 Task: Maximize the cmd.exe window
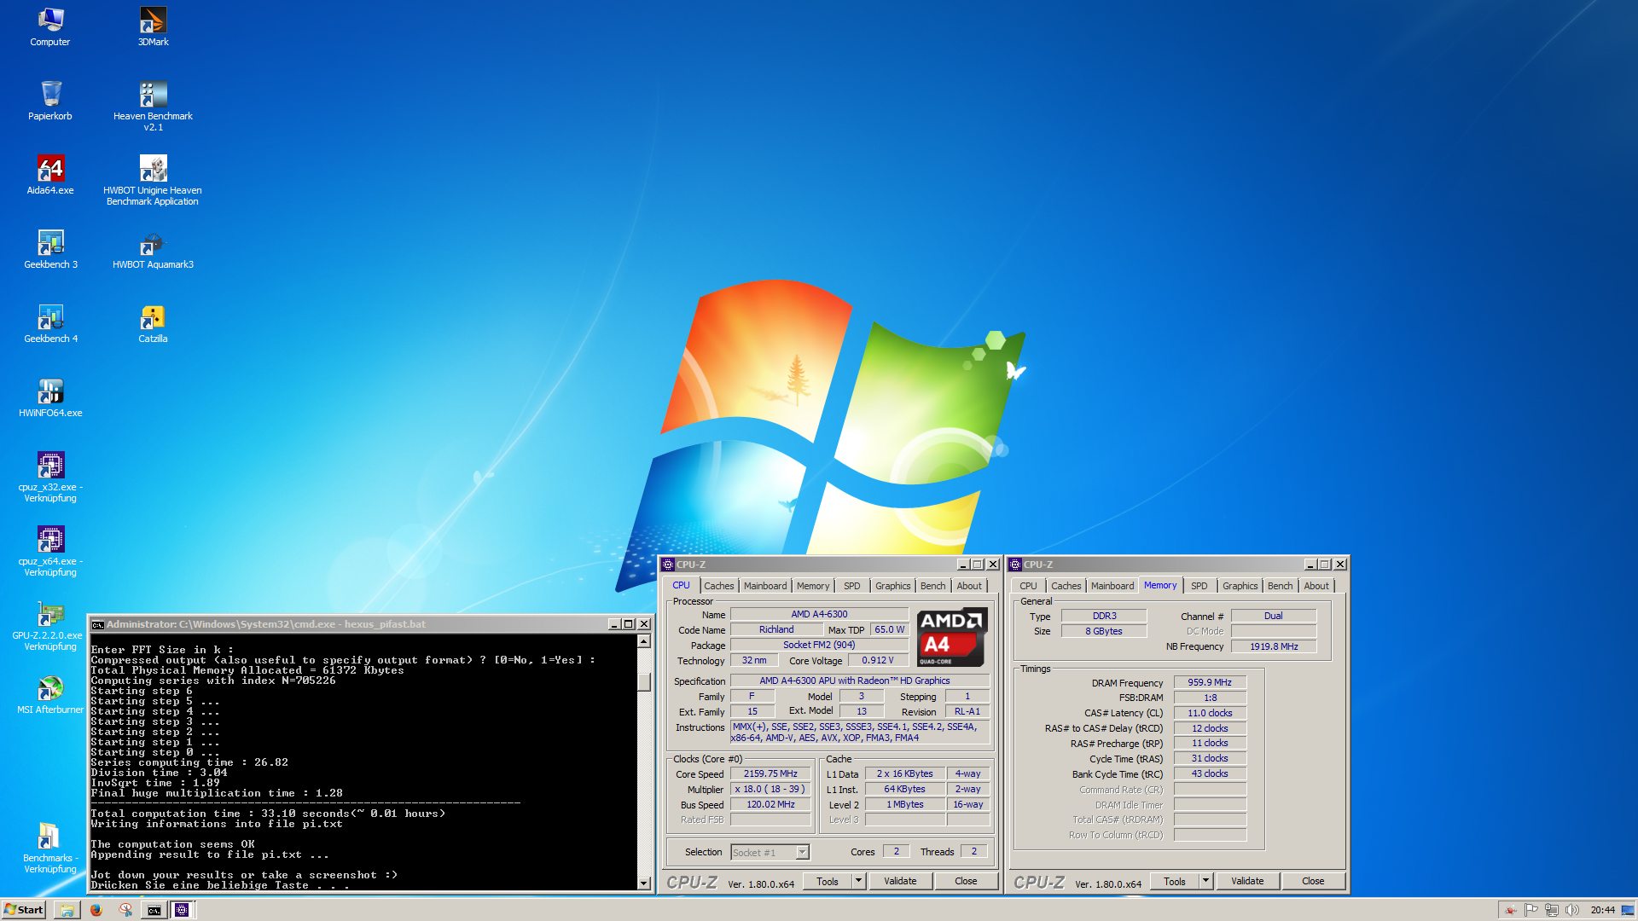click(629, 624)
